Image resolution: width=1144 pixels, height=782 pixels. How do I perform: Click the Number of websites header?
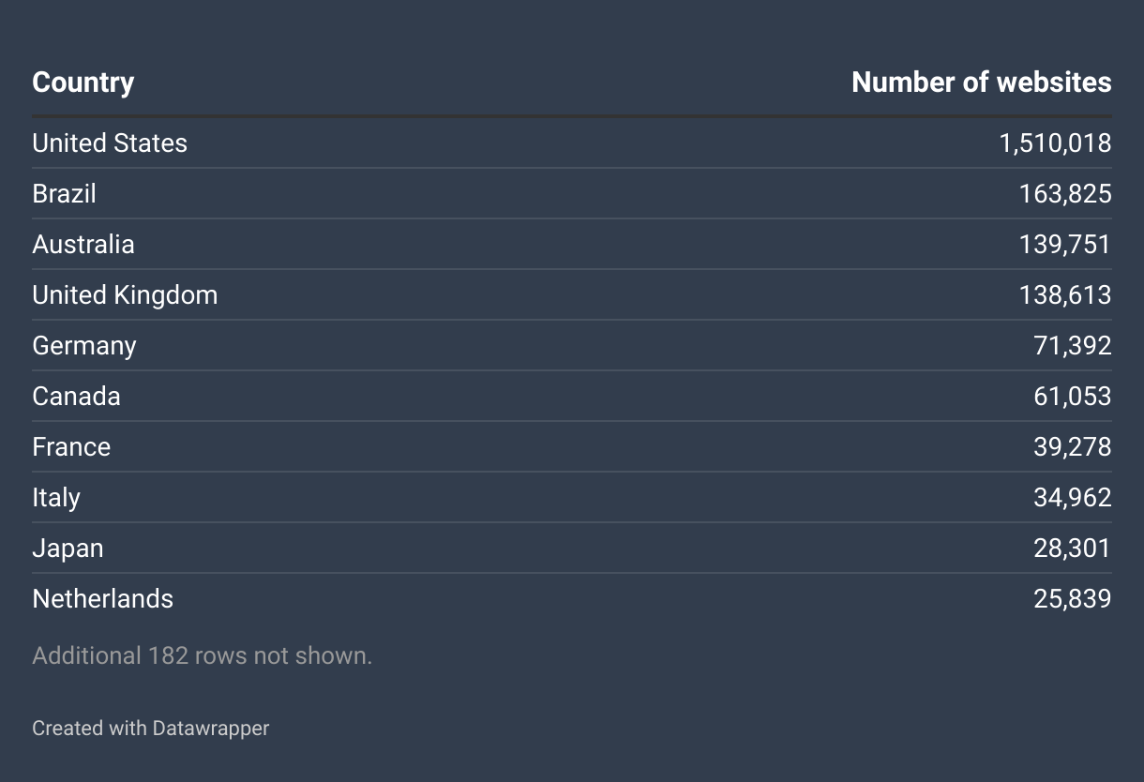point(982,83)
